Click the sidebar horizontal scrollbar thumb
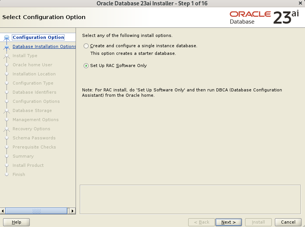The image size is (305, 227). [x=36, y=211]
